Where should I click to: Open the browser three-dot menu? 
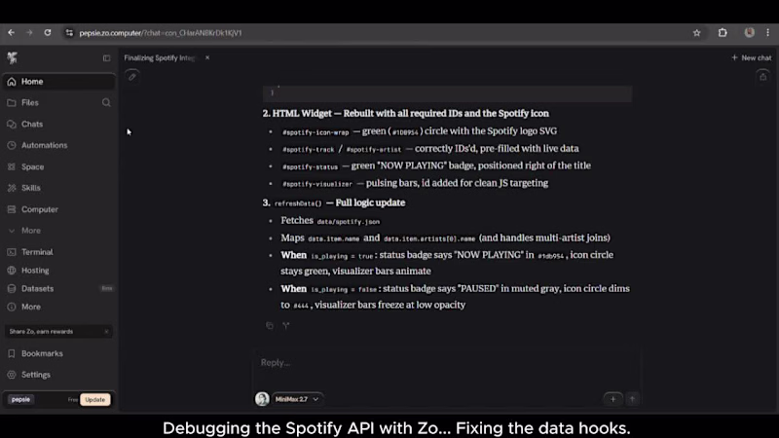[x=767, y=33]
